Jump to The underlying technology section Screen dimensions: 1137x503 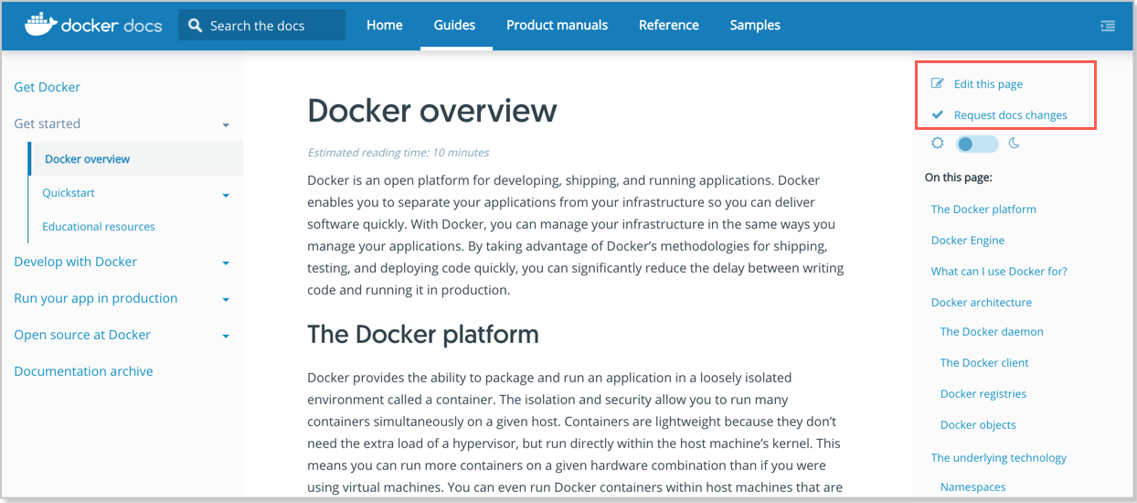pyautogui.click(x=998, y=458)
